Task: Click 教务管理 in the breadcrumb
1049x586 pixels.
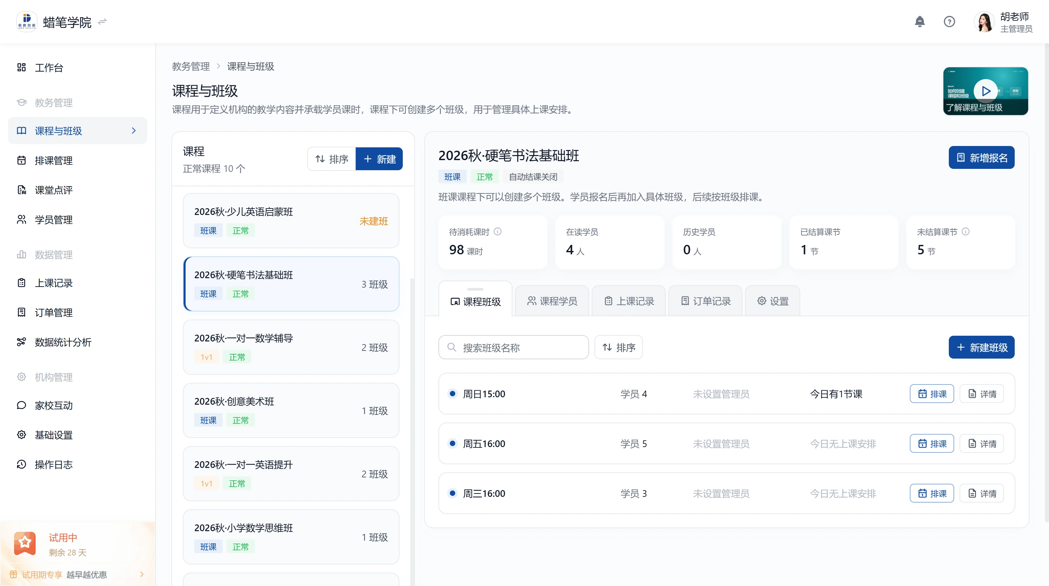Action: (x=191, y=66)
